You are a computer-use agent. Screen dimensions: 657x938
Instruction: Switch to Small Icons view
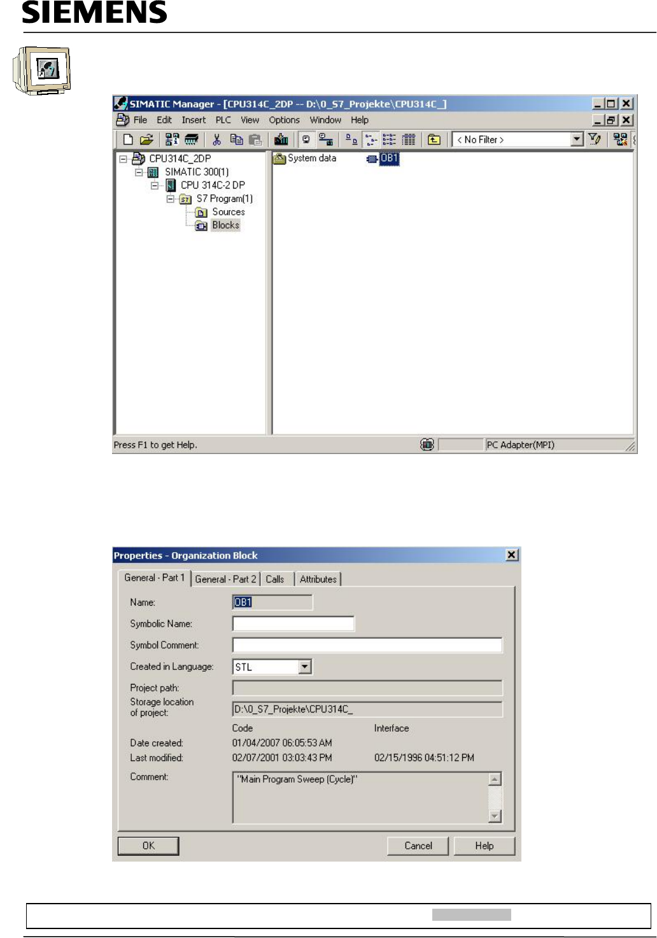point(371,139)
